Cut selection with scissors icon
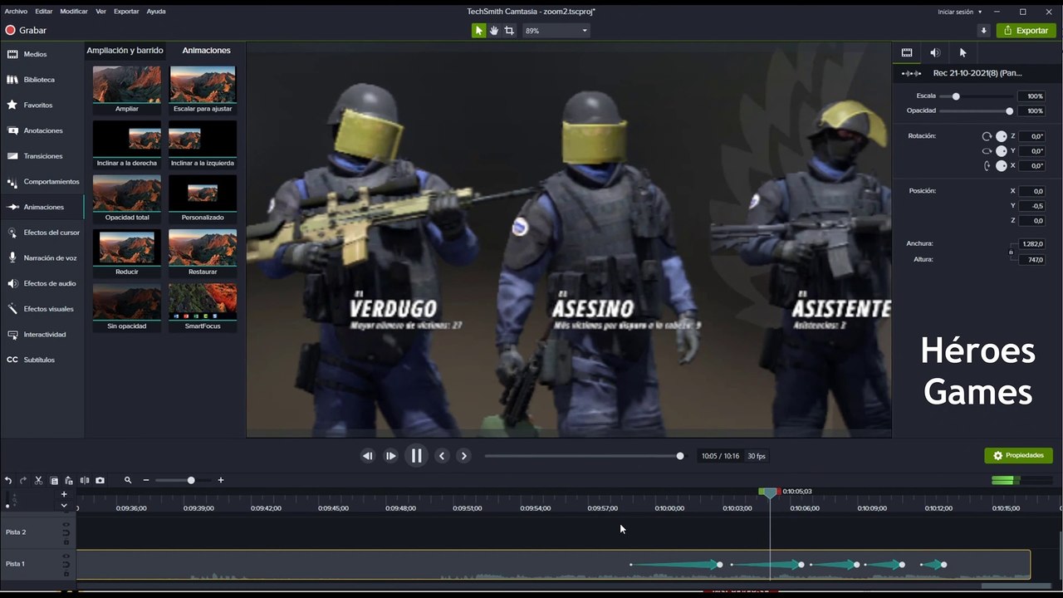The height and width of the screenshot is (598, 1063). (x=38, y=480)
